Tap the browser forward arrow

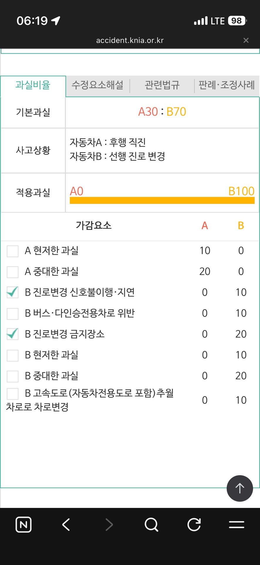pyautogui.click(x=109, y=524)
